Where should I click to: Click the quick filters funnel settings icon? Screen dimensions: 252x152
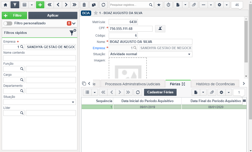73,32
